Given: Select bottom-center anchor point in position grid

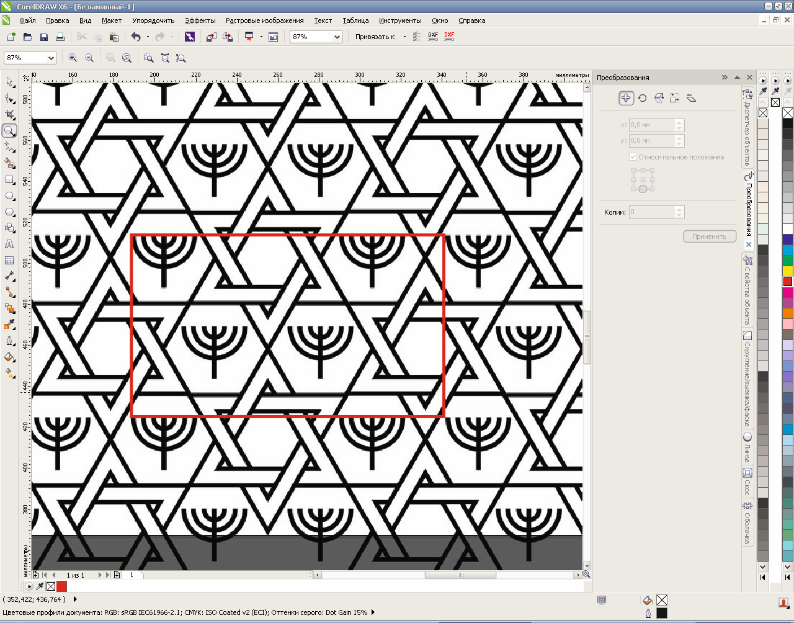Looking at the screenshot, I should [643, 189].
